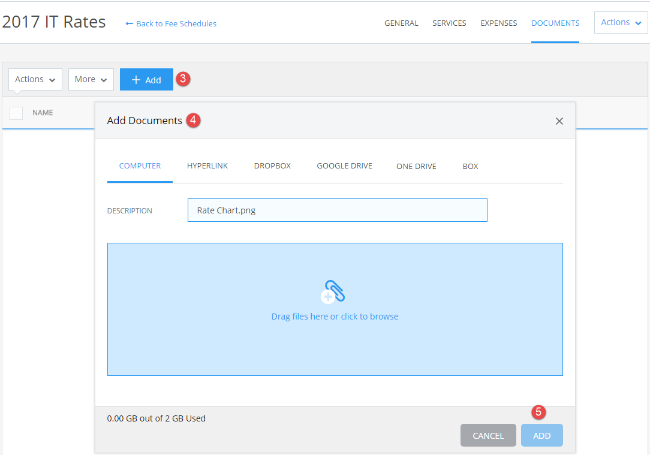Tick the select-all checkbox beside NAME
Screen dimensions: 650x455
tap(16, 113)
